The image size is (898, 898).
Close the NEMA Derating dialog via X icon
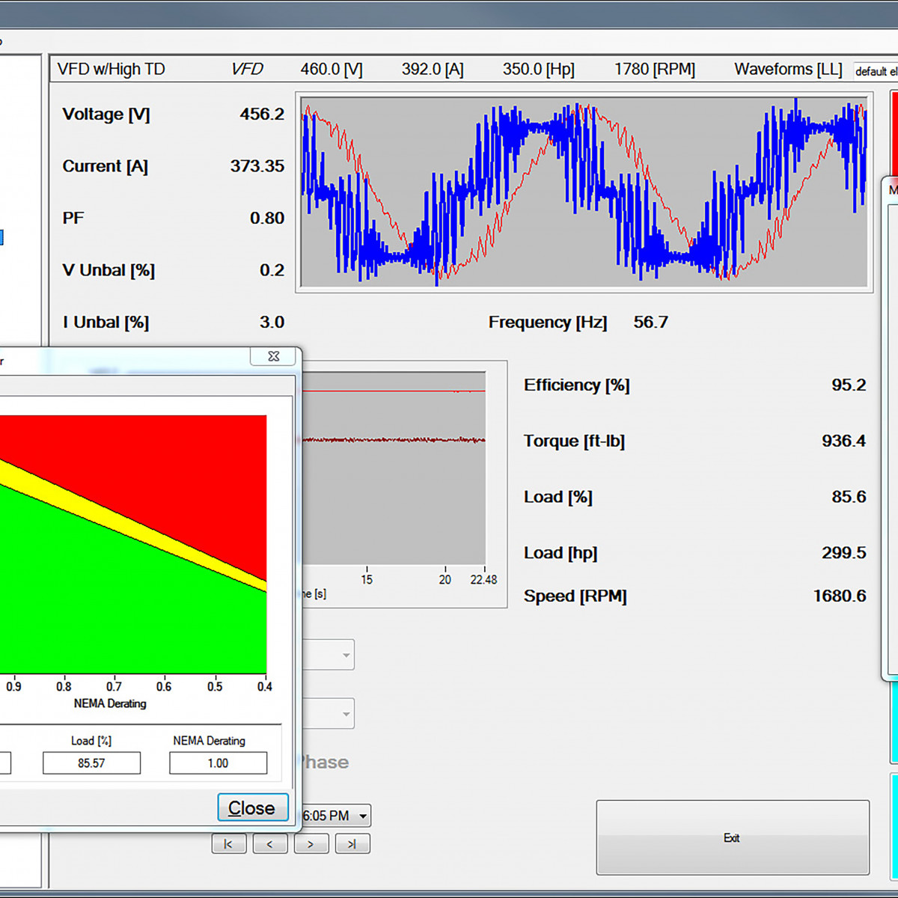pos(273,357)
